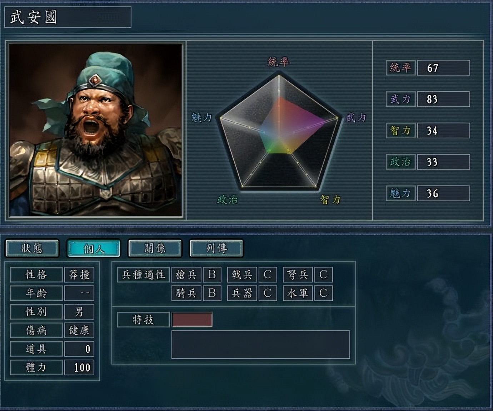The height and width of the screenshot is (411, 493).
Task: Open the 關係 tab
Action: (x=155, y=248)
